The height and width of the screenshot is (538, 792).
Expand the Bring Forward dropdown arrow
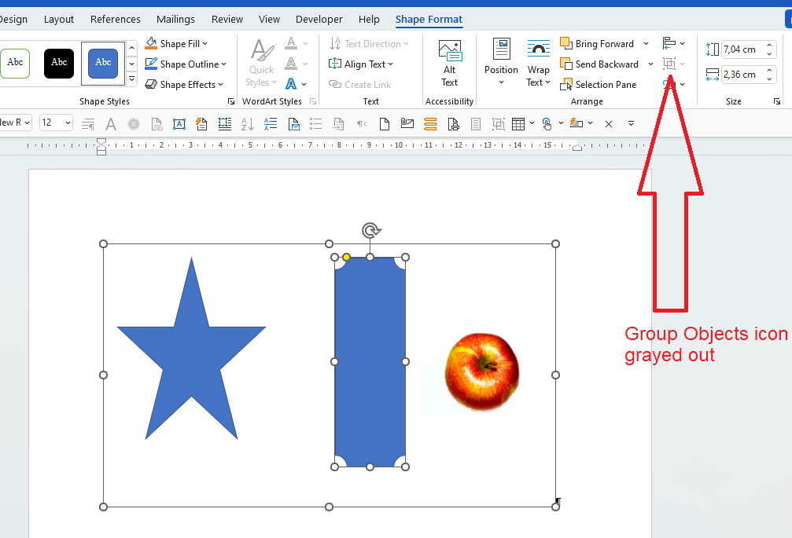click(x=646, y=44)
